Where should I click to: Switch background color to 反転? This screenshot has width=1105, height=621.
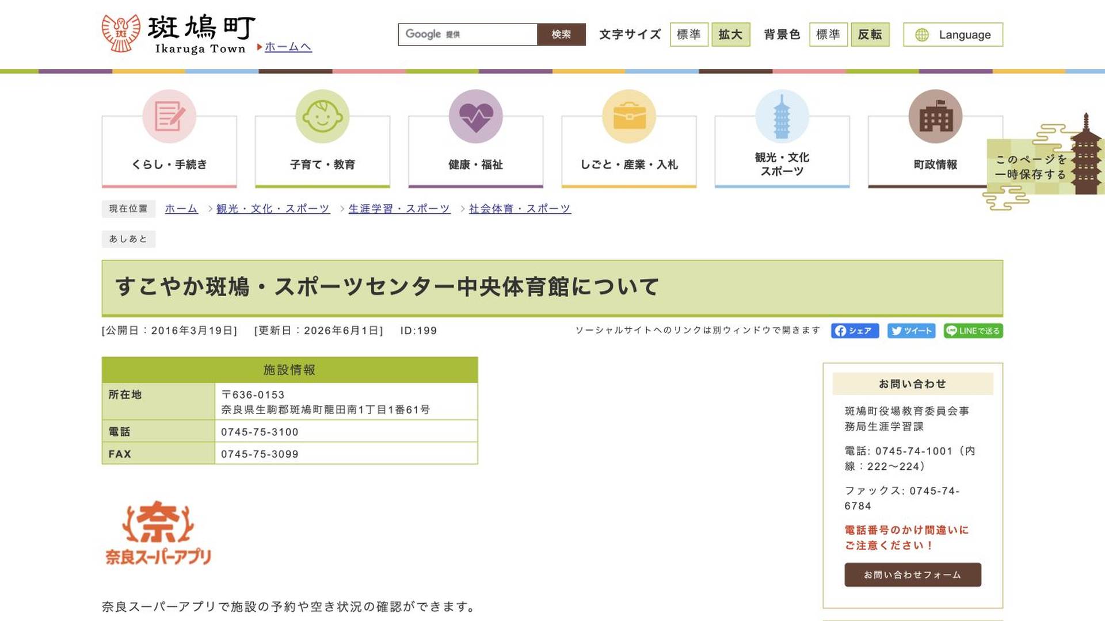pos(870,34)
